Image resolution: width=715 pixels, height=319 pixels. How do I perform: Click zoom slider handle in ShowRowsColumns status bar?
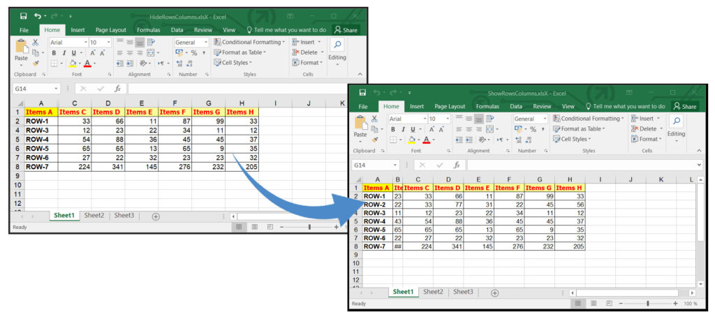pyautogui.click(x=647, y=304)
